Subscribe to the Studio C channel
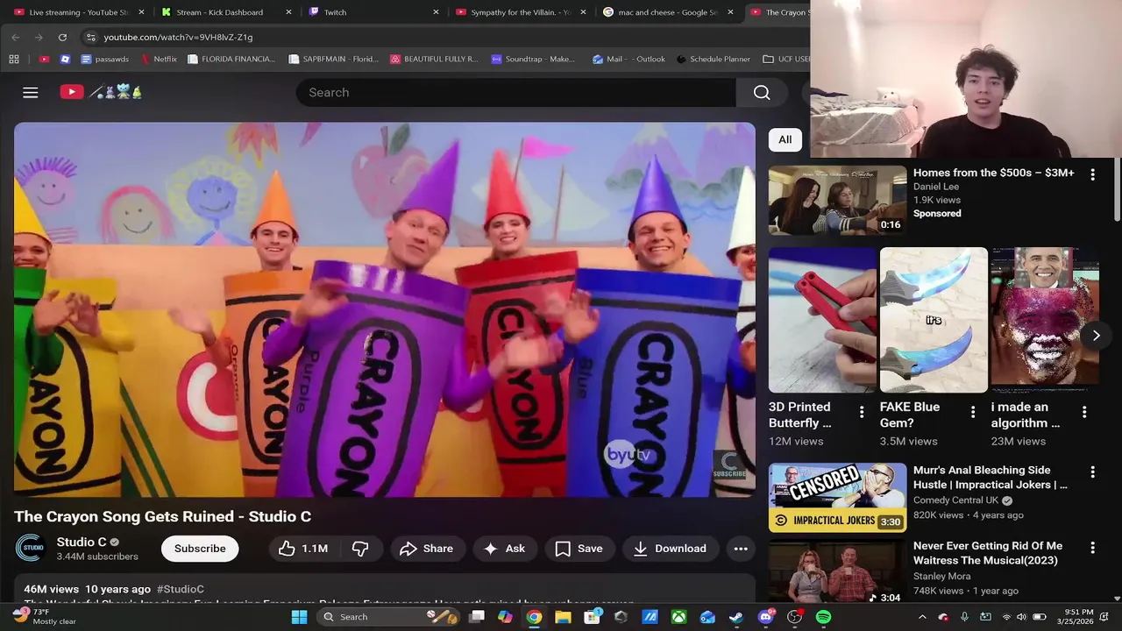This screenshot has width=1122, height=631. 200,549
